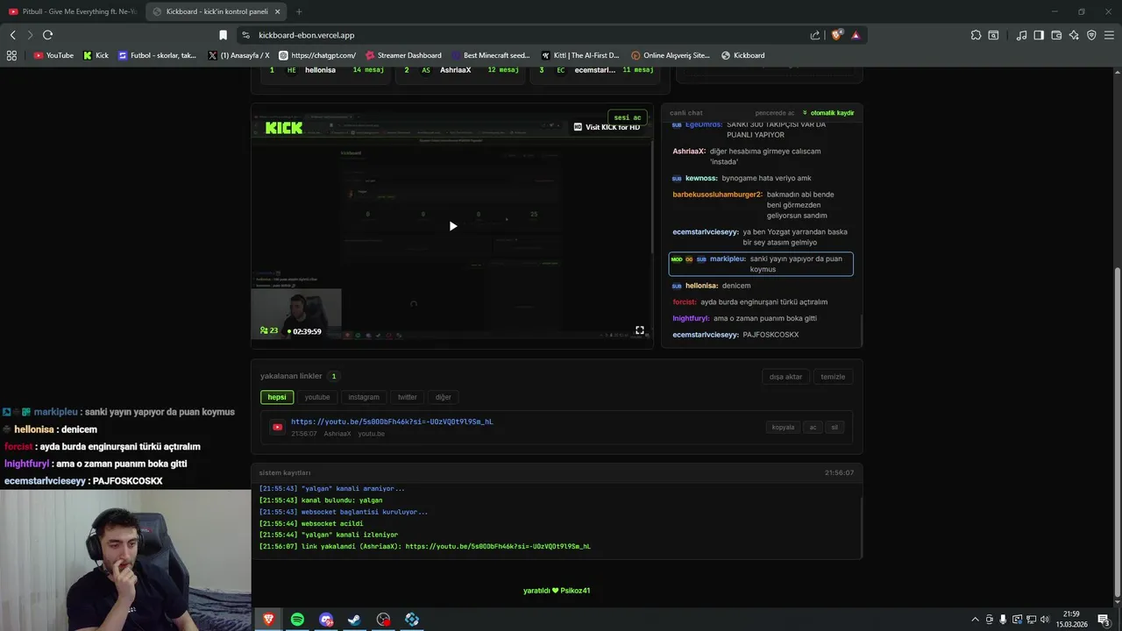Click 'ac' to open the captured link
The height and width of the screenshot is (631, 1122).
tap(813, 428)
